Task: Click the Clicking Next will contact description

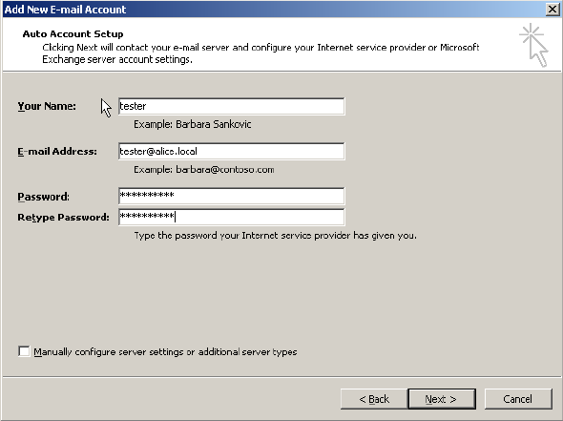Action: coord(261,53)
